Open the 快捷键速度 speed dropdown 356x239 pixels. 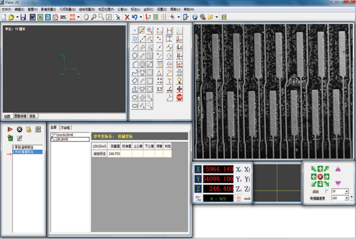pyautogui.click(x=346, y=198)
